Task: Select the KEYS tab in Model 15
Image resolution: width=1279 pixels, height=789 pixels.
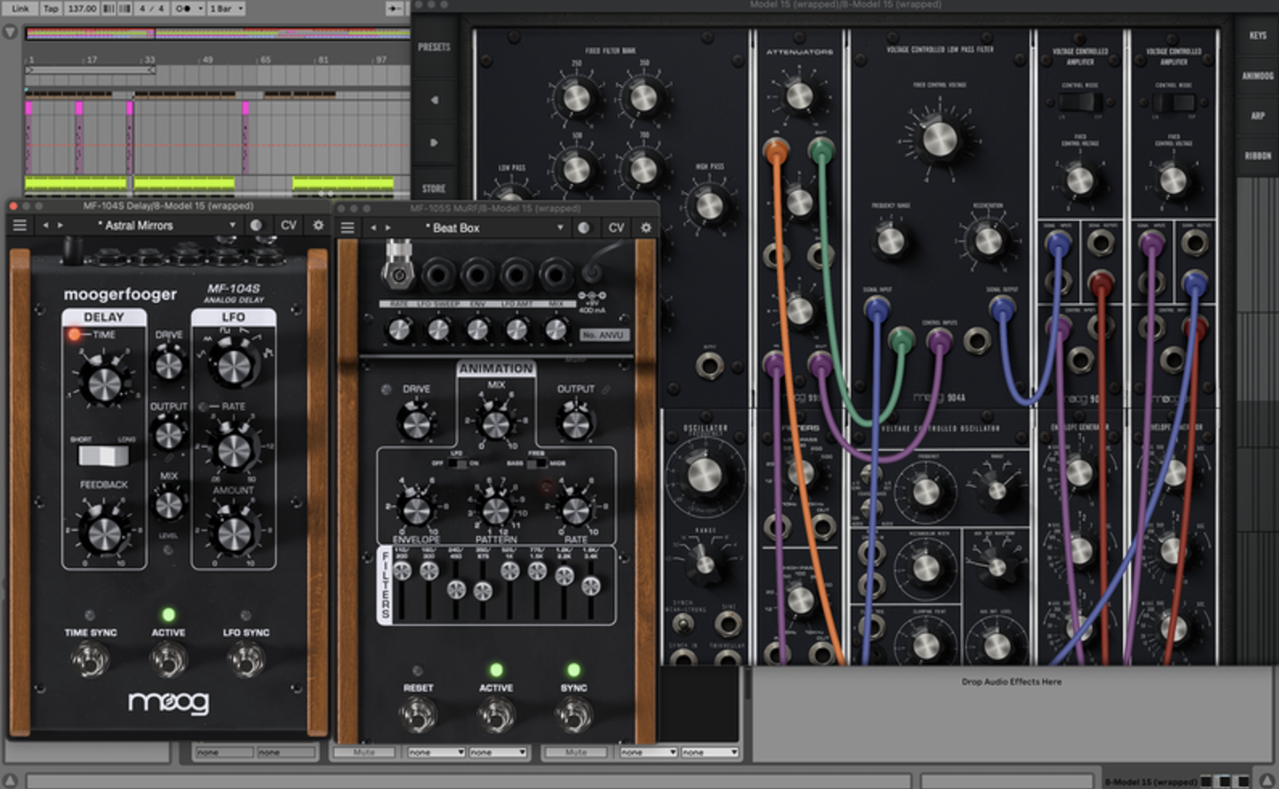Action: click(x=1258, y=35)
